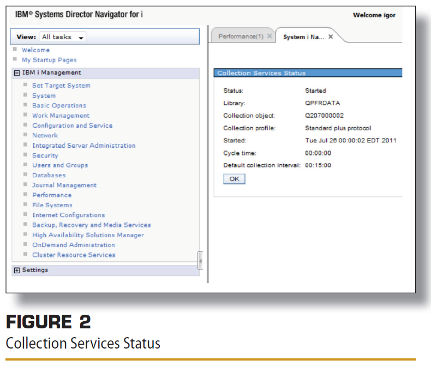Screen dimensions: 431x366
Task: Open OnDemand Administration
Action: 74,245
